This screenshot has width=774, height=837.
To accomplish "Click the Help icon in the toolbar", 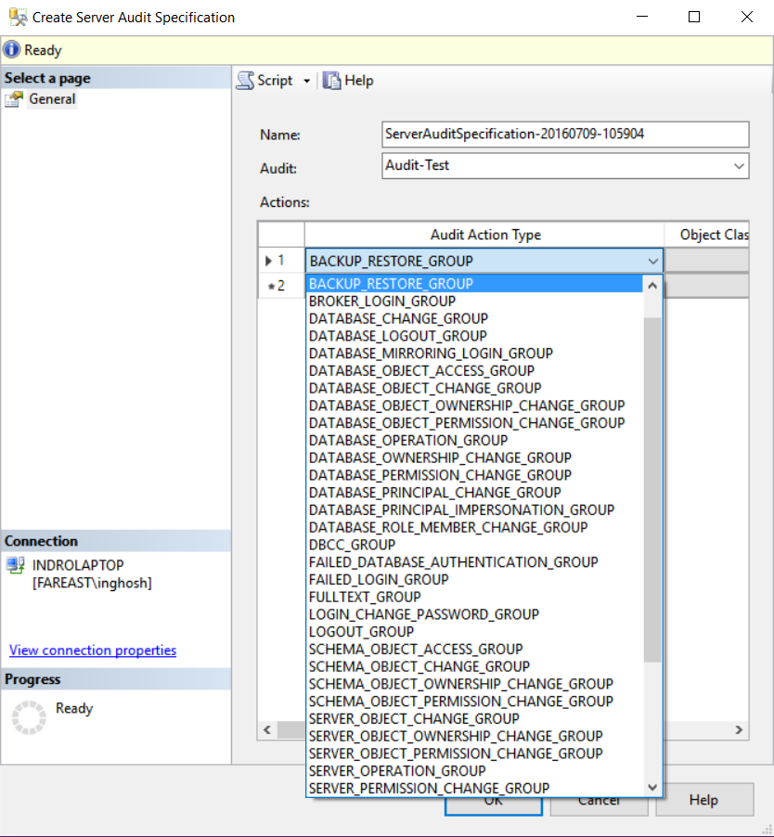I will pyautogui.click(x=332, y=81).
